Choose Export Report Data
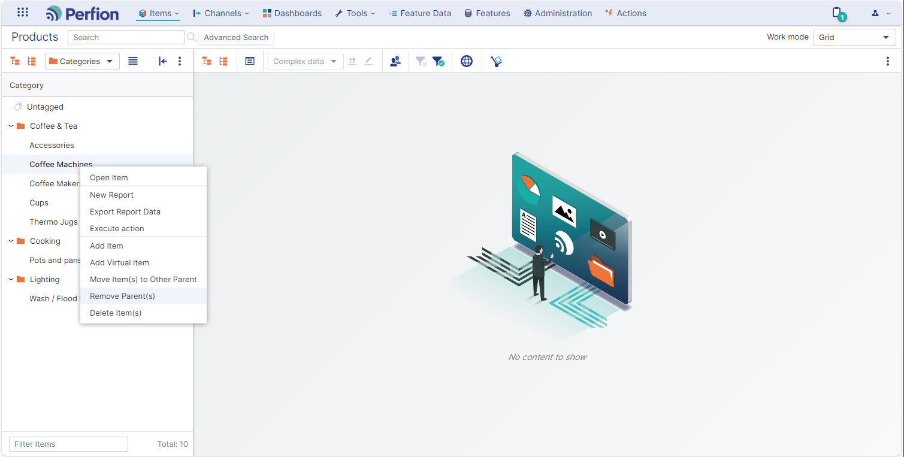 [143, 211]
